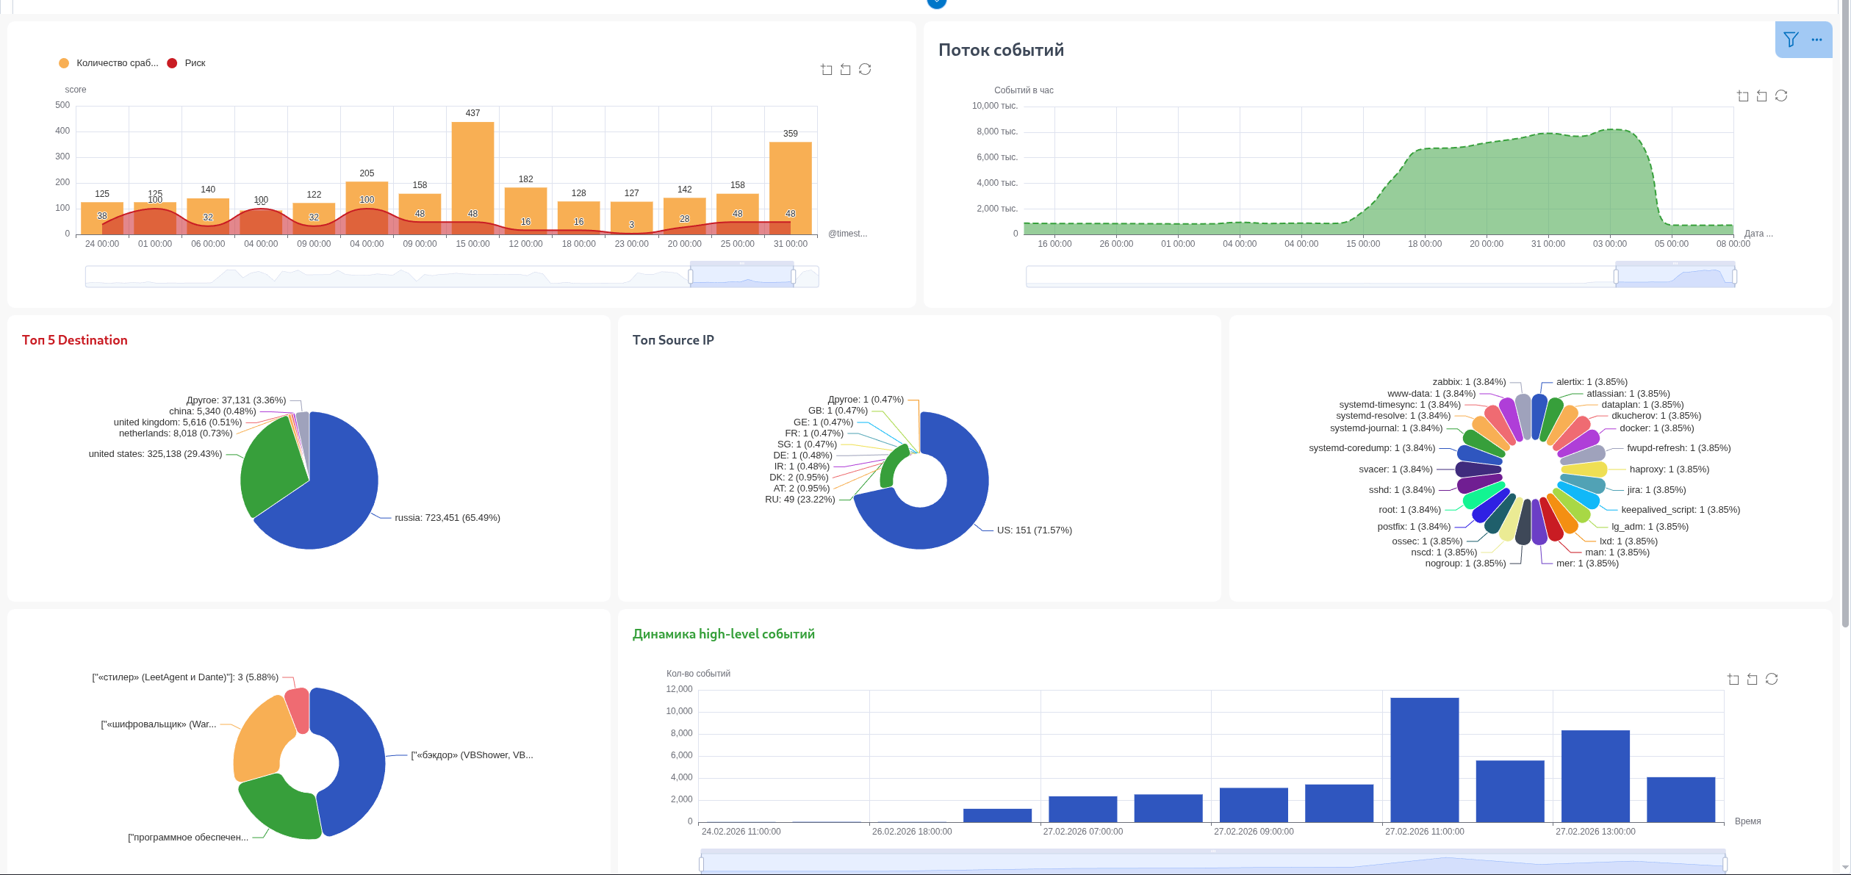Screen dimensions: 1851x875
Task: Toggle the 'Количество сраб...' legend series
Action: (x=109, y=63)
